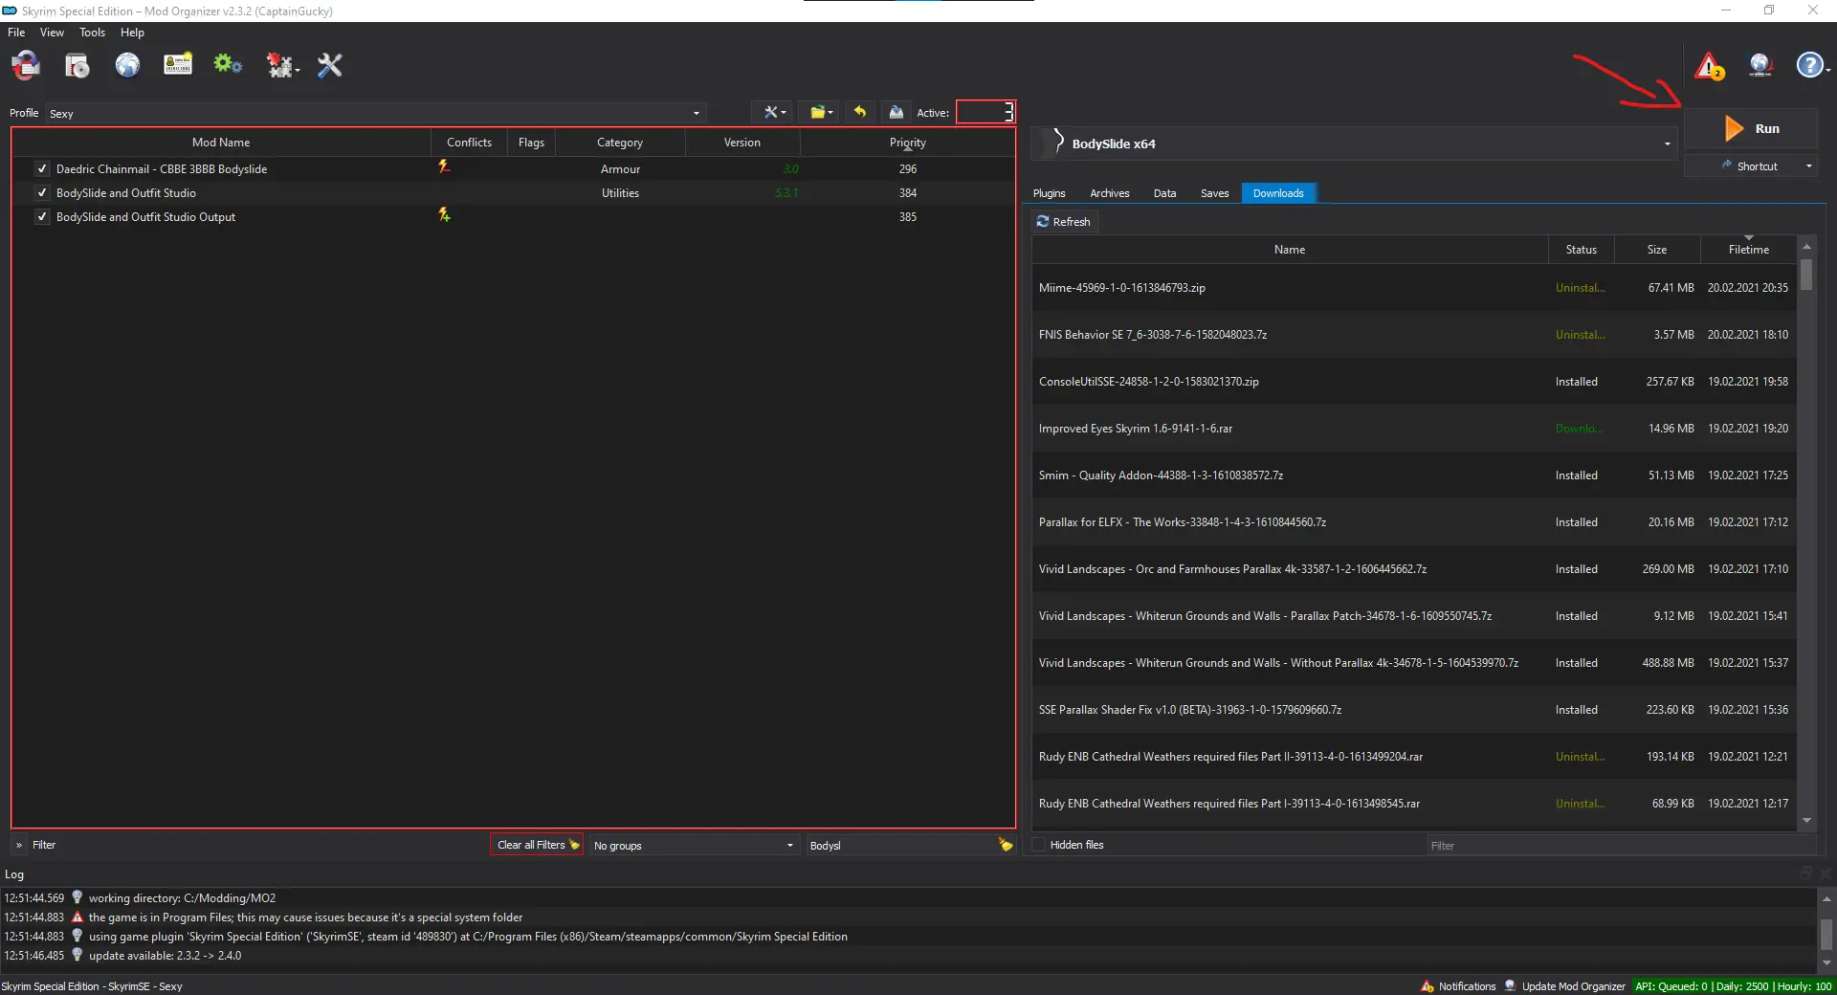Open mod list options wrench dropdown
This screenshot has height=995, width=1837.
point(774,112)
